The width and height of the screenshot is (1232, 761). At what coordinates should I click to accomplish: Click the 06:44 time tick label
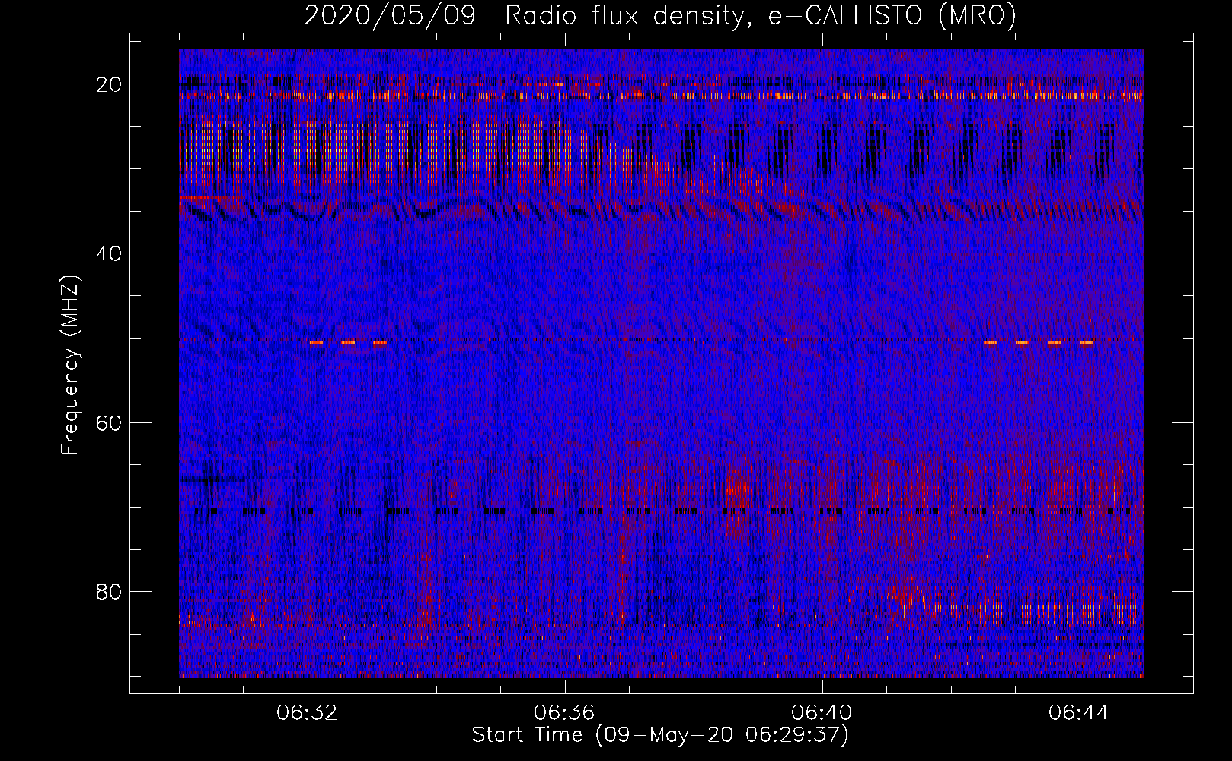click(x=1079, y=713)
